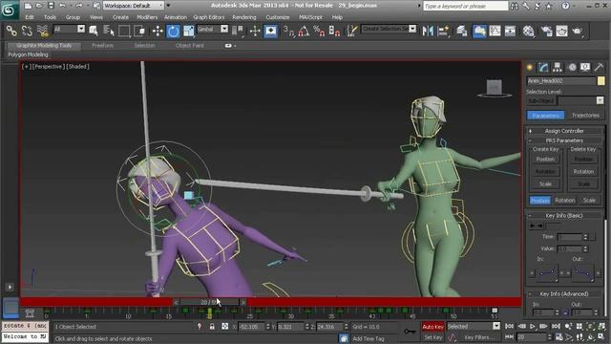This screenshot has height=344, width=611.
Task: Open the selection filter All dropdown
Action: tap(81, 29)
